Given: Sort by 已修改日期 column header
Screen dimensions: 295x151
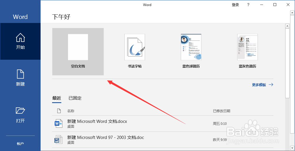Looking at the screenshot, I should point(221,111).
